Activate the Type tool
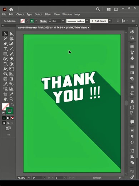Image resolution: width=139 pixels, height=186 pixels. tap(5, 49)
